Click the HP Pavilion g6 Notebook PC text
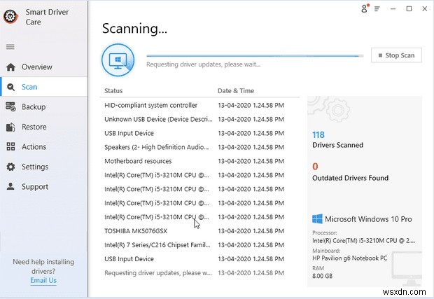The width and height of the screenshot is (434, 299). pos(349,258)
